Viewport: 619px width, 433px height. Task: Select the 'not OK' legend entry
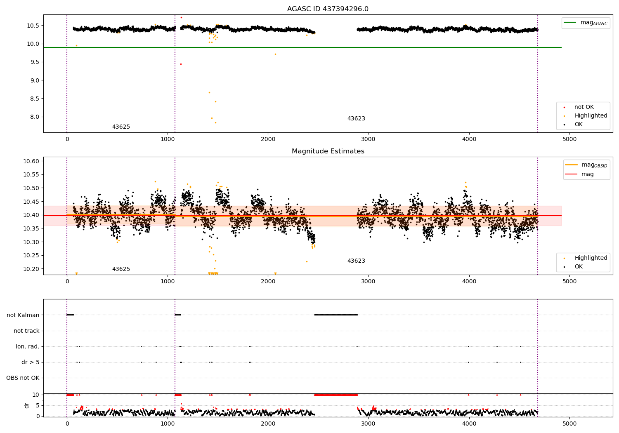pos(584,107)
